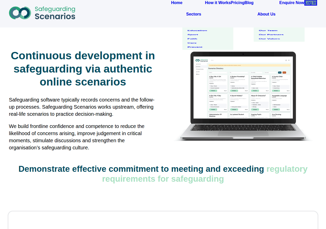
Task: Select Education under Sectors
Action: tap(197, 31)
